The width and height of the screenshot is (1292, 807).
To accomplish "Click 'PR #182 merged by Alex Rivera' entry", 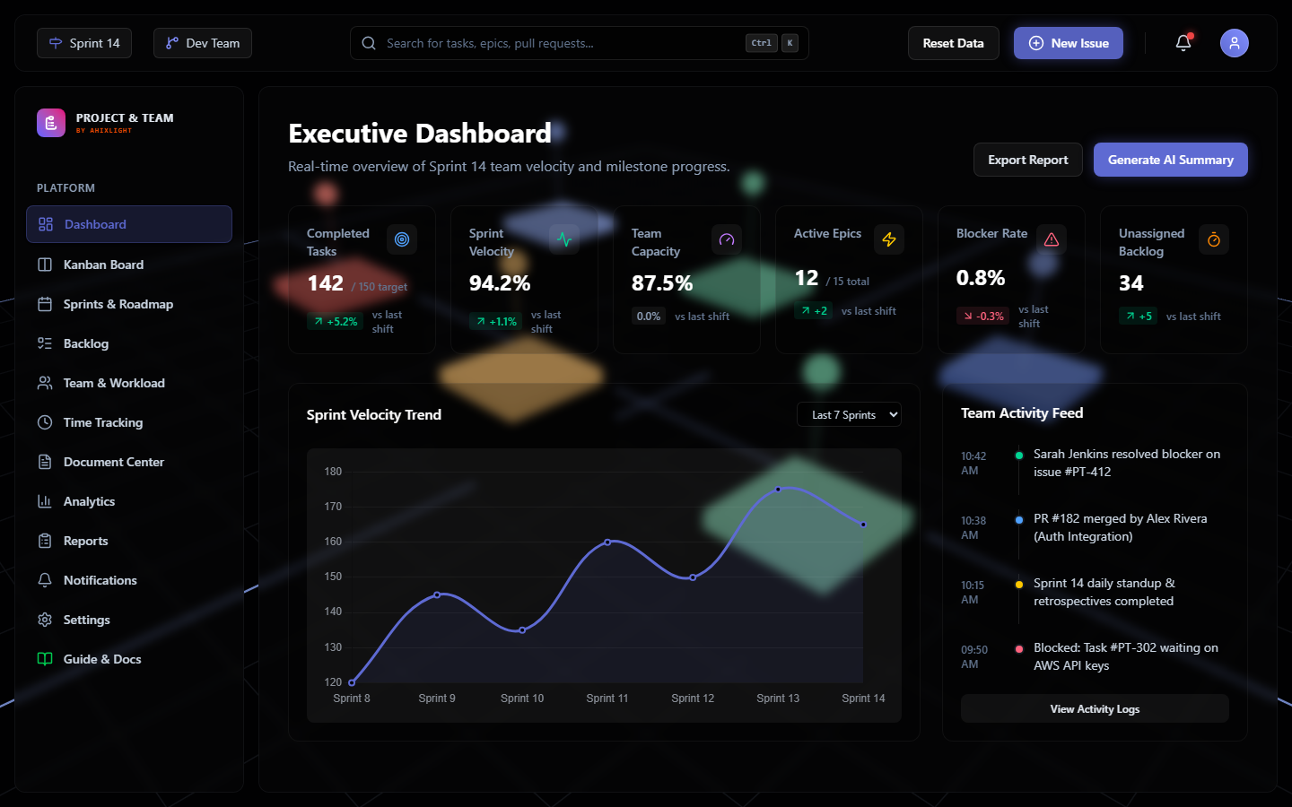I will point(1095,527).
